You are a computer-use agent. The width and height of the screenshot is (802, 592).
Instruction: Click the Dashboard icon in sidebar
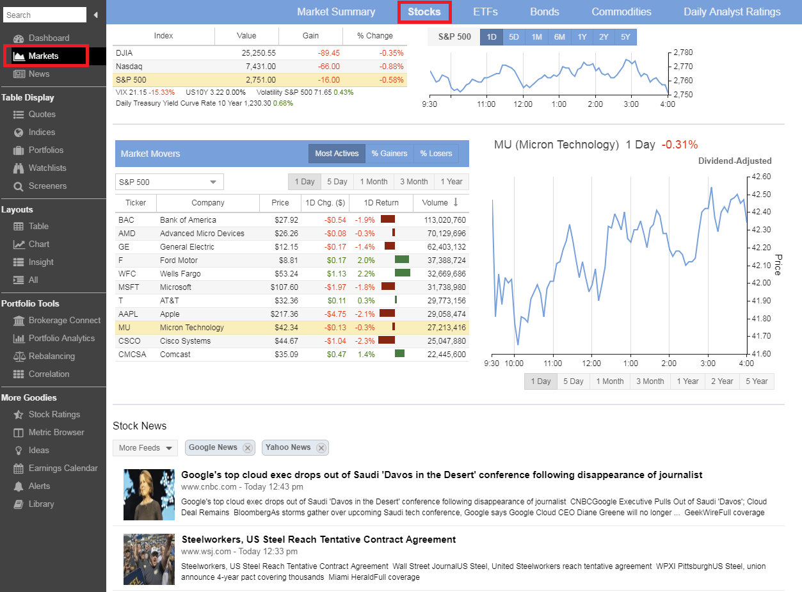point(19,38)
